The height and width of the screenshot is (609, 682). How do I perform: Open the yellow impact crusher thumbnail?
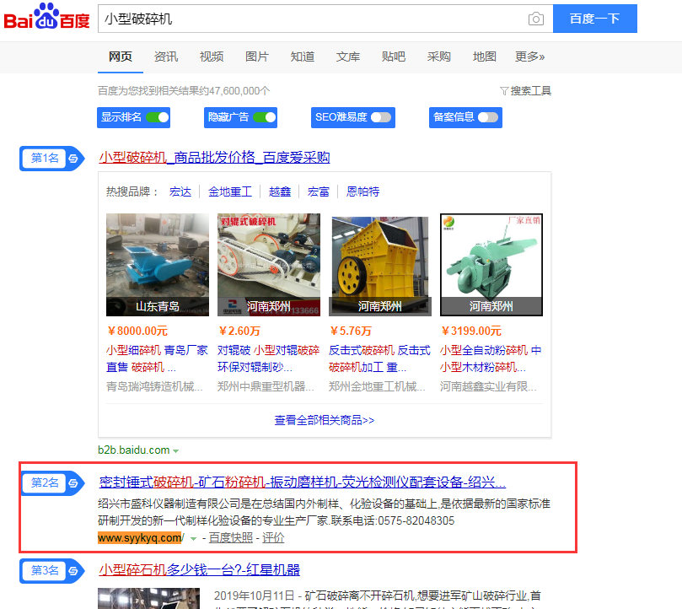(x=380, y=265)
